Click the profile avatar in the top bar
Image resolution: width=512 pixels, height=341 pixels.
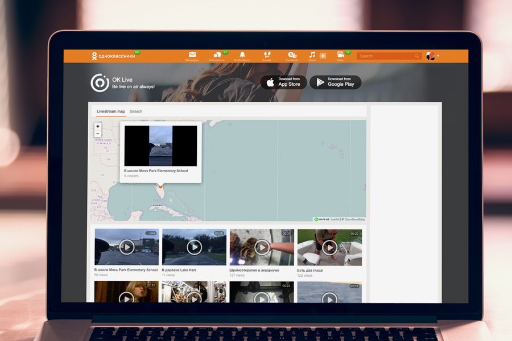[x=431, y=56]
